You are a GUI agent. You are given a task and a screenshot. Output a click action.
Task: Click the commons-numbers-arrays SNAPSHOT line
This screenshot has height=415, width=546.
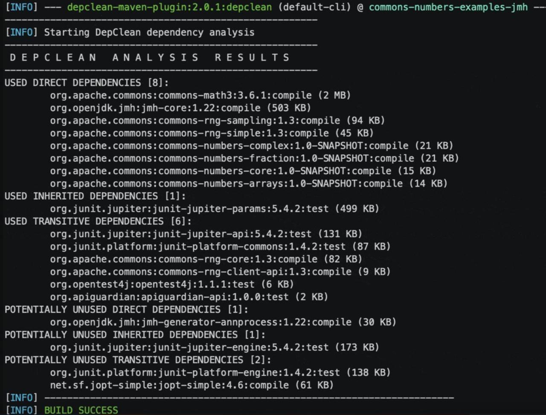pyautogui.click(x=248, y=184)
